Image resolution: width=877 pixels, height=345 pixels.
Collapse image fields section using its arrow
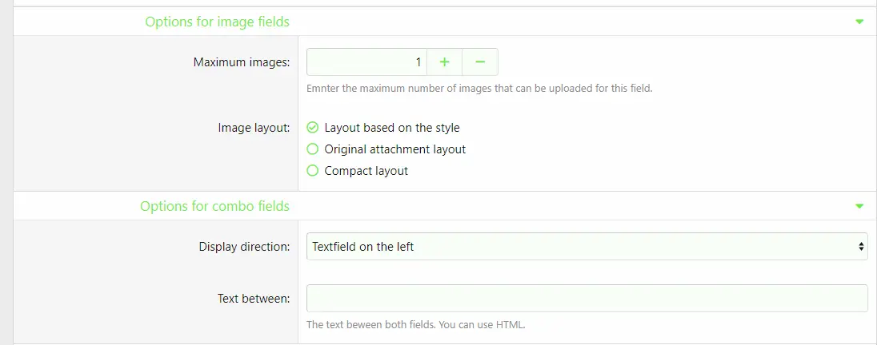pyautogui.click(x=859, y=22)
